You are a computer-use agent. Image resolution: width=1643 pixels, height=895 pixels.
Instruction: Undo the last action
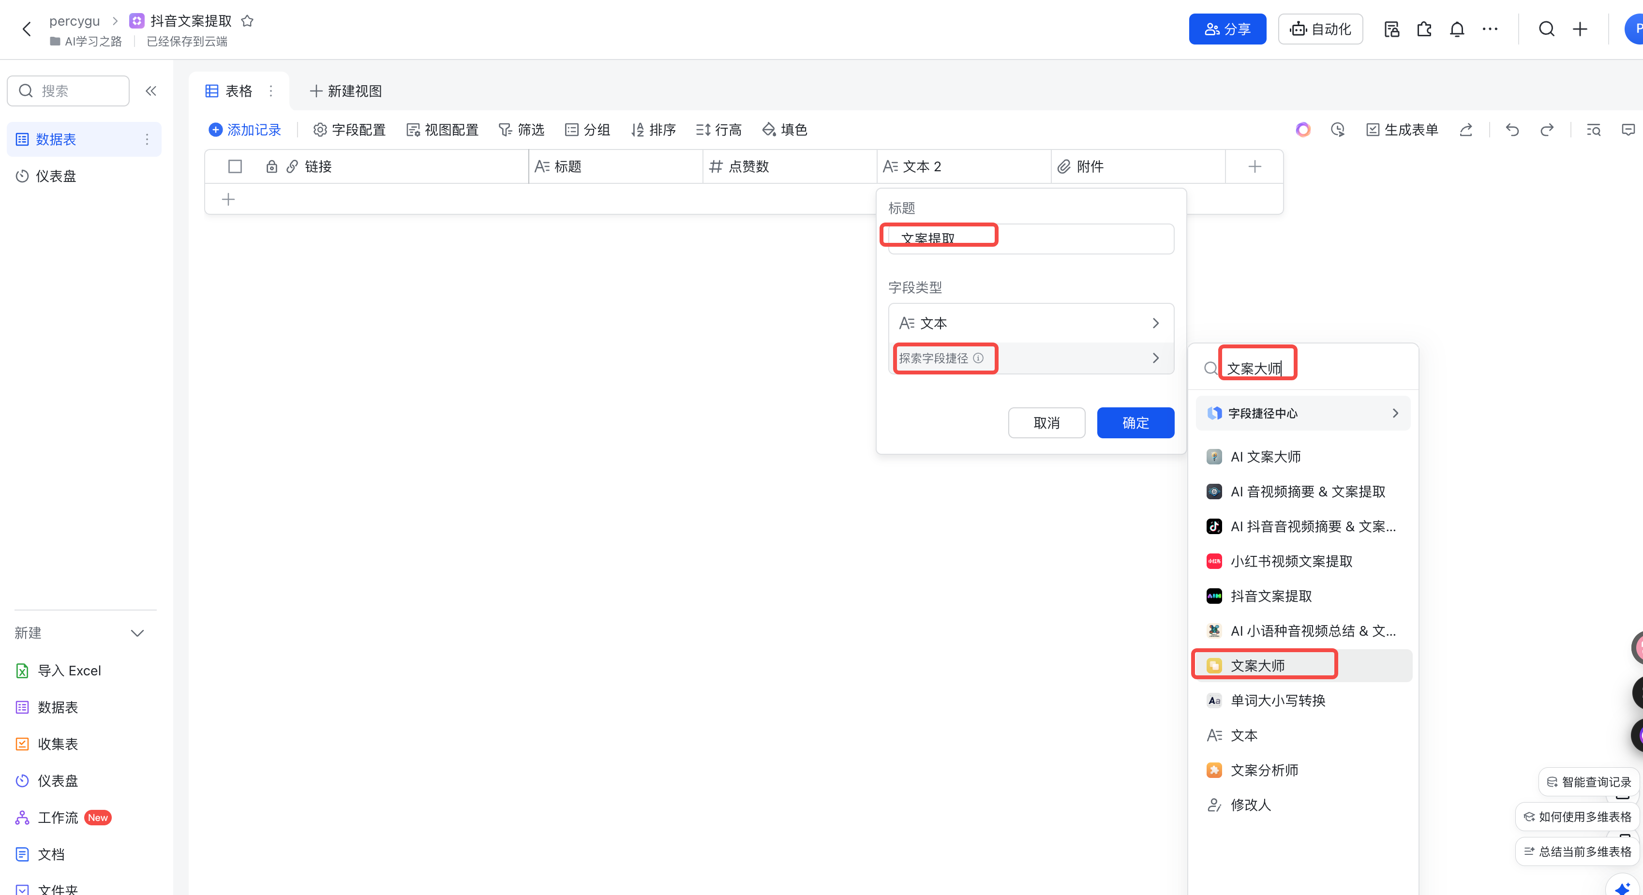(1512, 130)
